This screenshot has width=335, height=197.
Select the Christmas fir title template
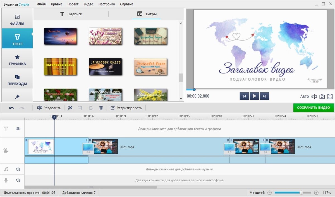point(60,95)
